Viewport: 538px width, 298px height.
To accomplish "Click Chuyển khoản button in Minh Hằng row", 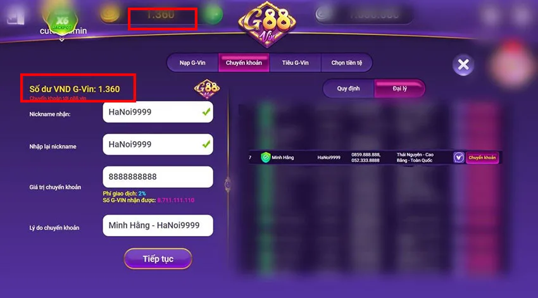I will tap(482, 158).
